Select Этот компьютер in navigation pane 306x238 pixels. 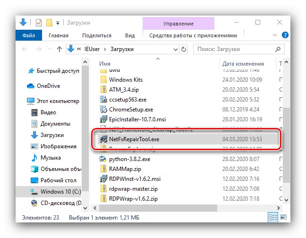point(53,101)
